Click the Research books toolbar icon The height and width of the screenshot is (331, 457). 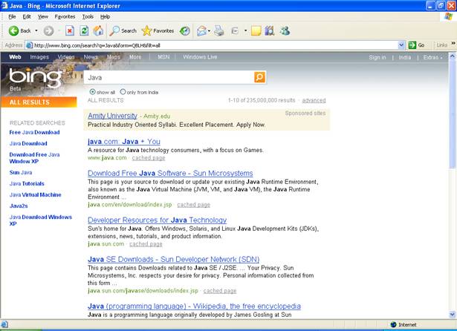[270, 30]
